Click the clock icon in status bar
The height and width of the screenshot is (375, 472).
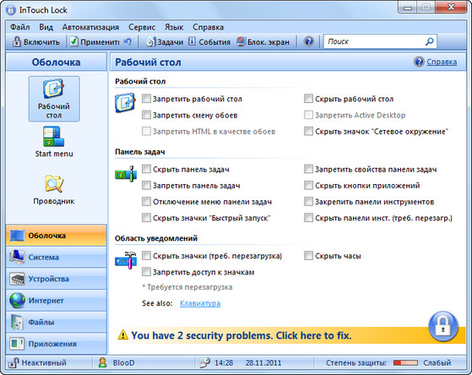coord(204,362)
